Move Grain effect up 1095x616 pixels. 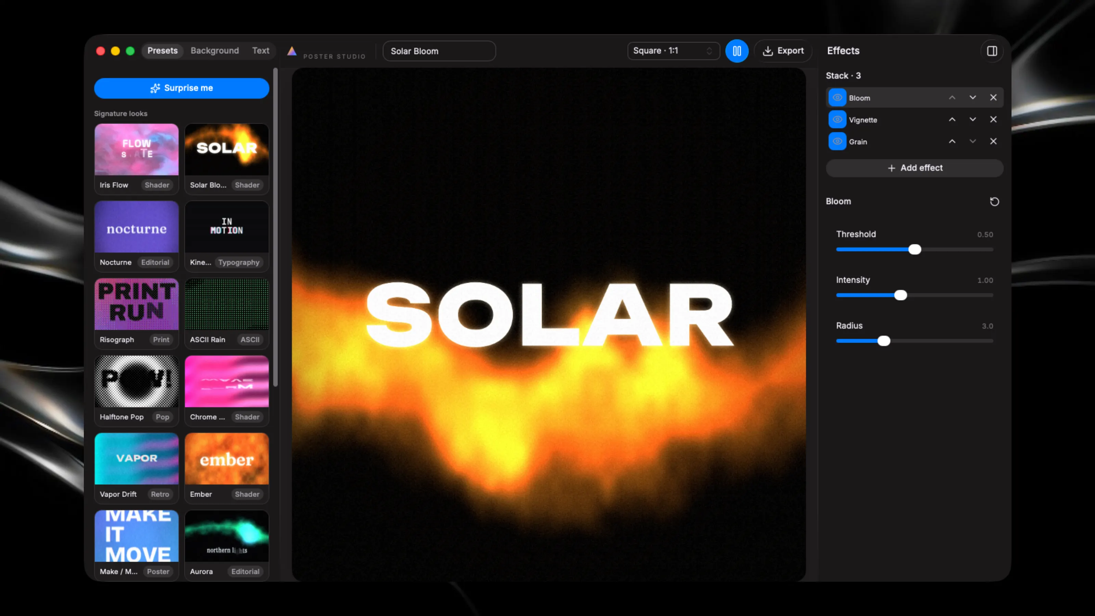pyautogui.click(x=952, y=142)
